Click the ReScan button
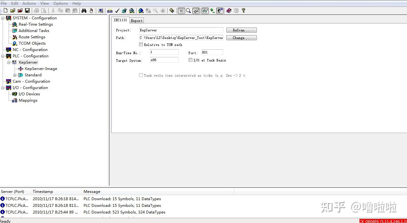Image resolution: width=407 pixels, height=223 pixels. (x=241, y=30)
